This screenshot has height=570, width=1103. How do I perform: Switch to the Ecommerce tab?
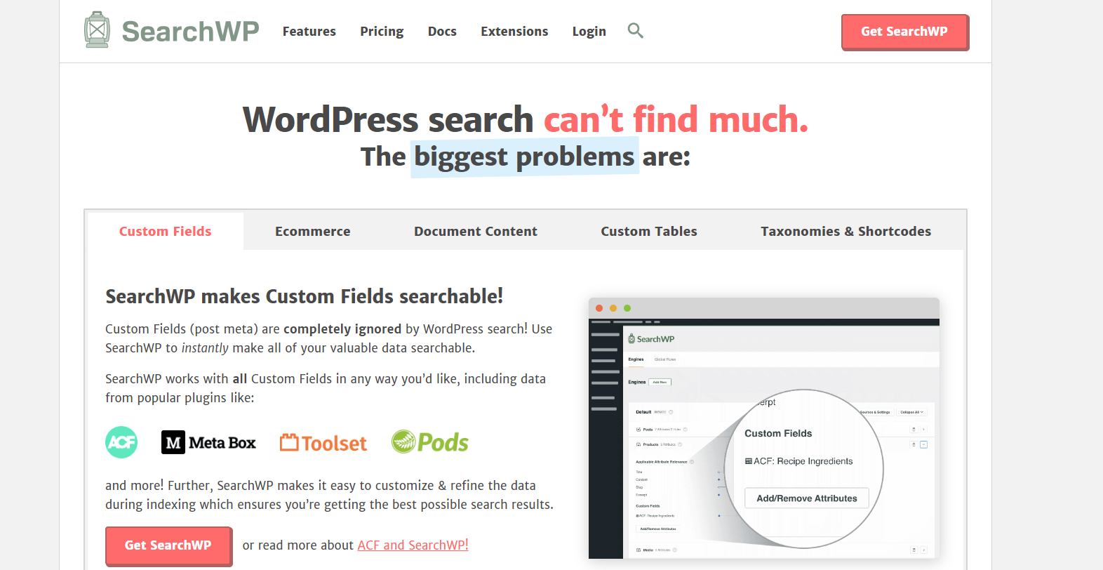pyautogui.click(x=312, y=232)
